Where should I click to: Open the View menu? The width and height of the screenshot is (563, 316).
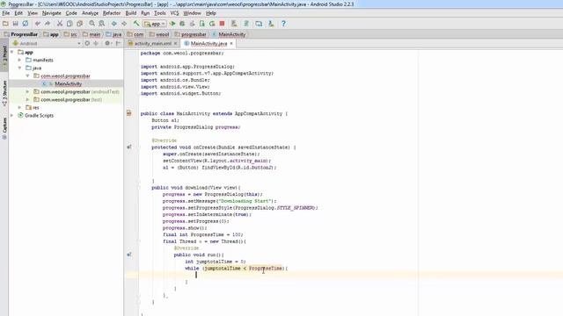(33, 13)
